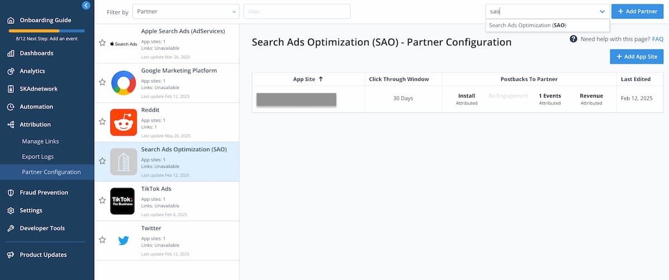This screenshot has height=280, width=669.
Task: Expand the partner search combo box arrow
Action: point(602,12)
